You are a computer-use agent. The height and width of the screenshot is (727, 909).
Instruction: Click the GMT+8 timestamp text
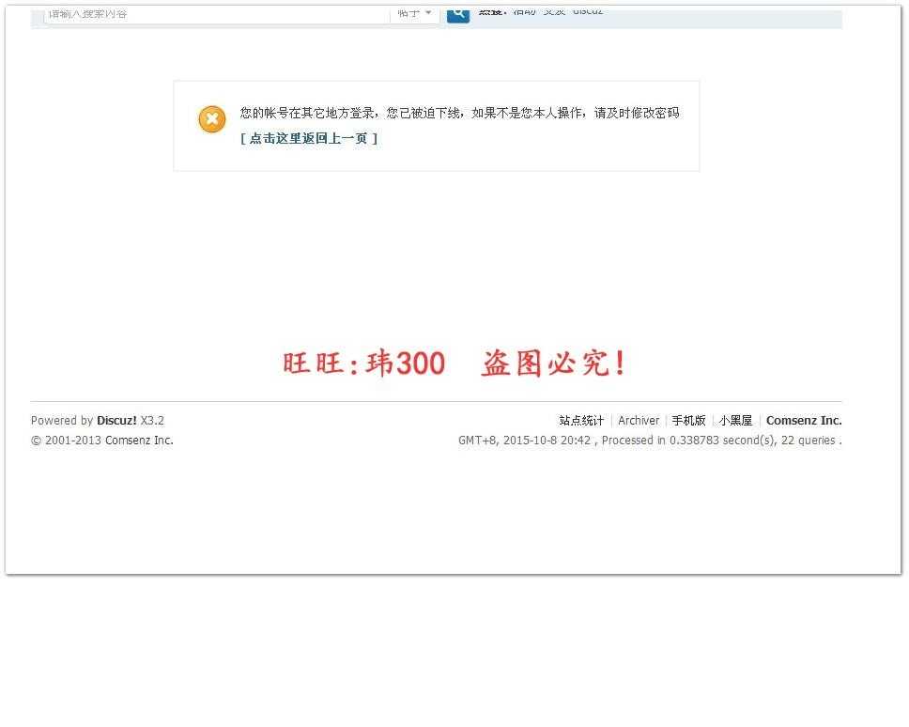[524, 440]
